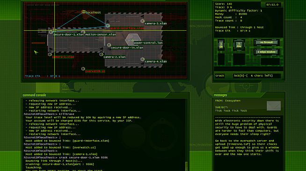The height and width of the screenshot is (171, 306).
Task: Click the 07:52.0 timer display
Action: pyautogui.click(x=272, y=5)
